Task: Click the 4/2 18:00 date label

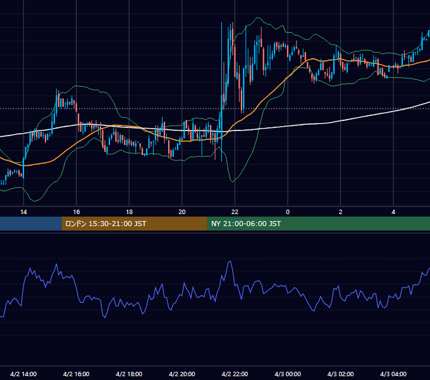Action: (x=129, y=374)
